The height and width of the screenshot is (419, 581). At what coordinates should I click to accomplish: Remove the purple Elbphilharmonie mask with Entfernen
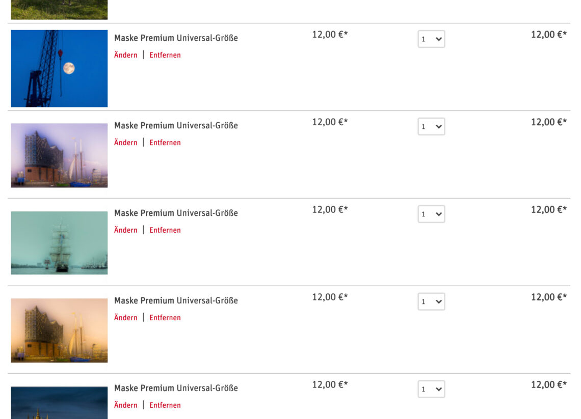pyautogui.click(x=165, y=143)
